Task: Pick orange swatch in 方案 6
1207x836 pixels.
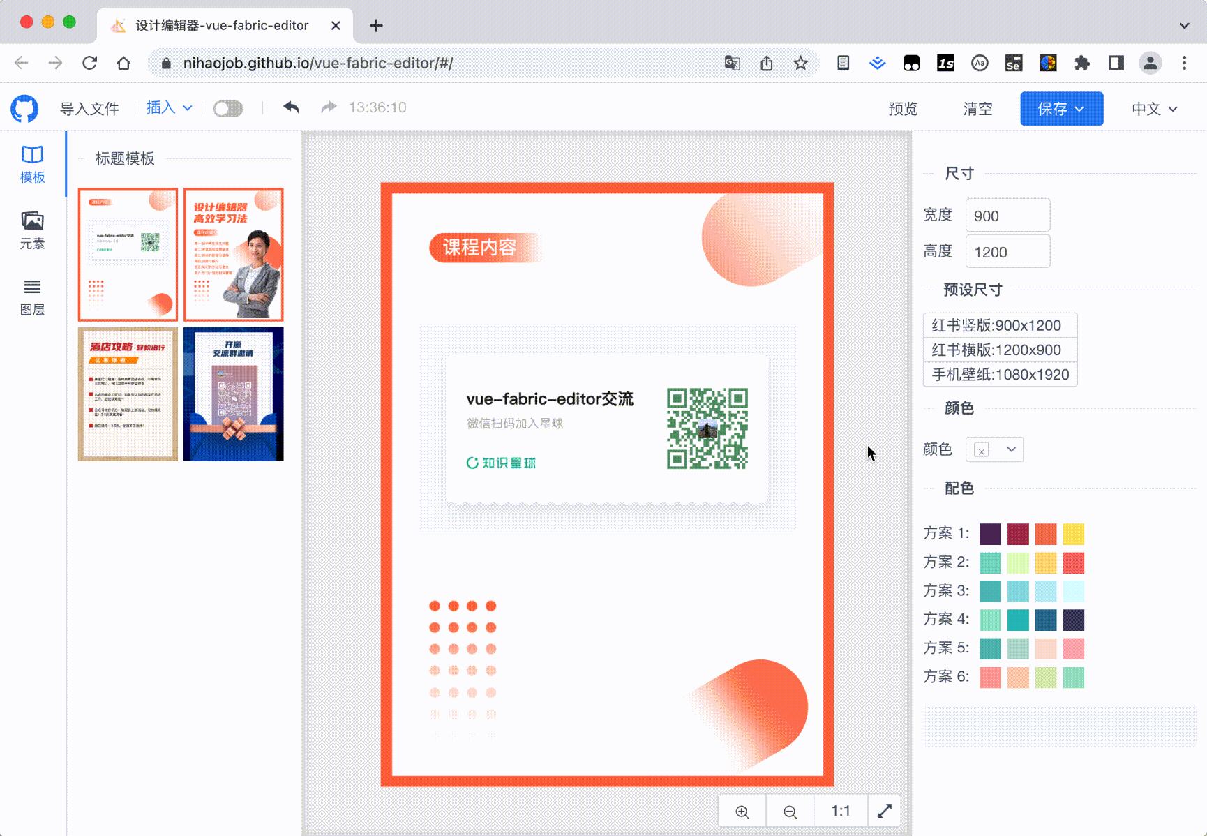Action: point(990,677)
